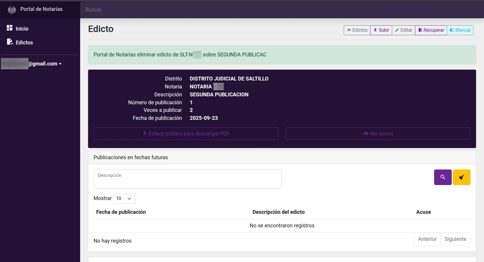This screenshot has width=484, height=262.
Task: Click the Editar pencil button
Action: pos(404,30)
